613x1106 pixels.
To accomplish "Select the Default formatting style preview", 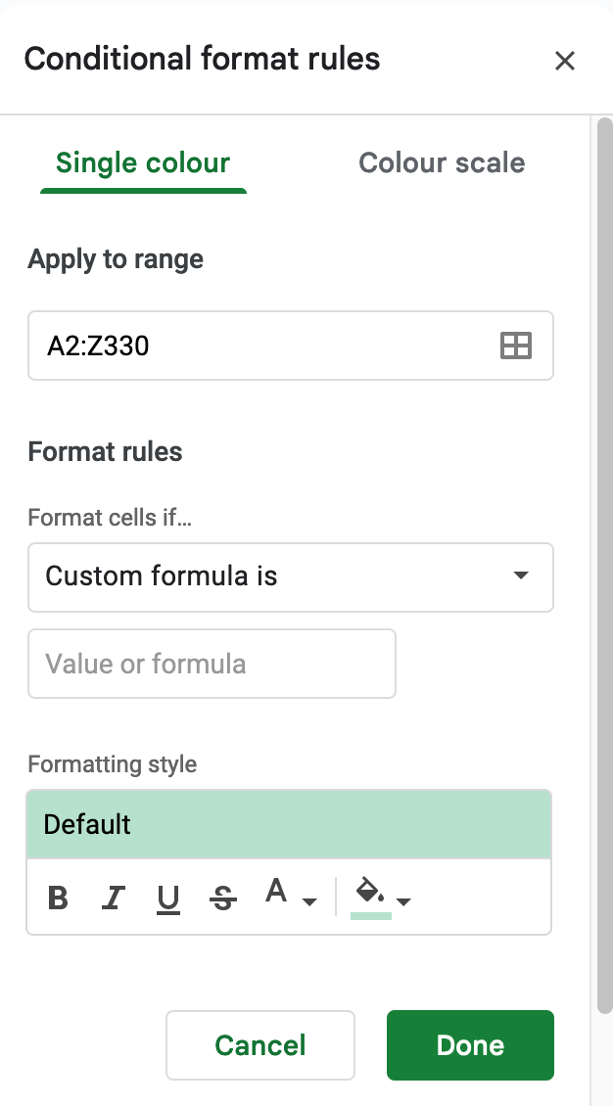I will pos(288,824).
